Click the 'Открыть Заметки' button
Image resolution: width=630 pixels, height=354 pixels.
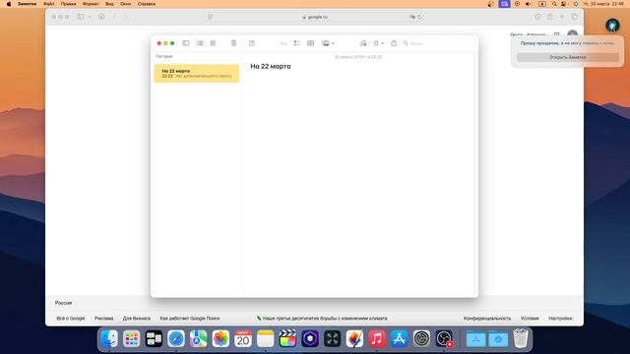[x=568, y=57]
